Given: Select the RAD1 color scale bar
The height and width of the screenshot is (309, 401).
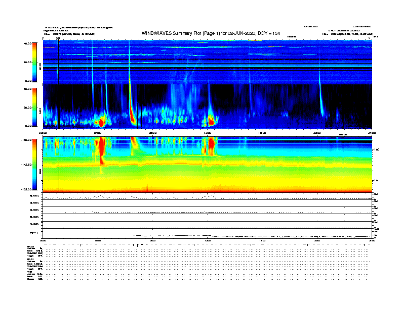Looking at the screenshot, I should pyautogui.click(x=34, y=108).
